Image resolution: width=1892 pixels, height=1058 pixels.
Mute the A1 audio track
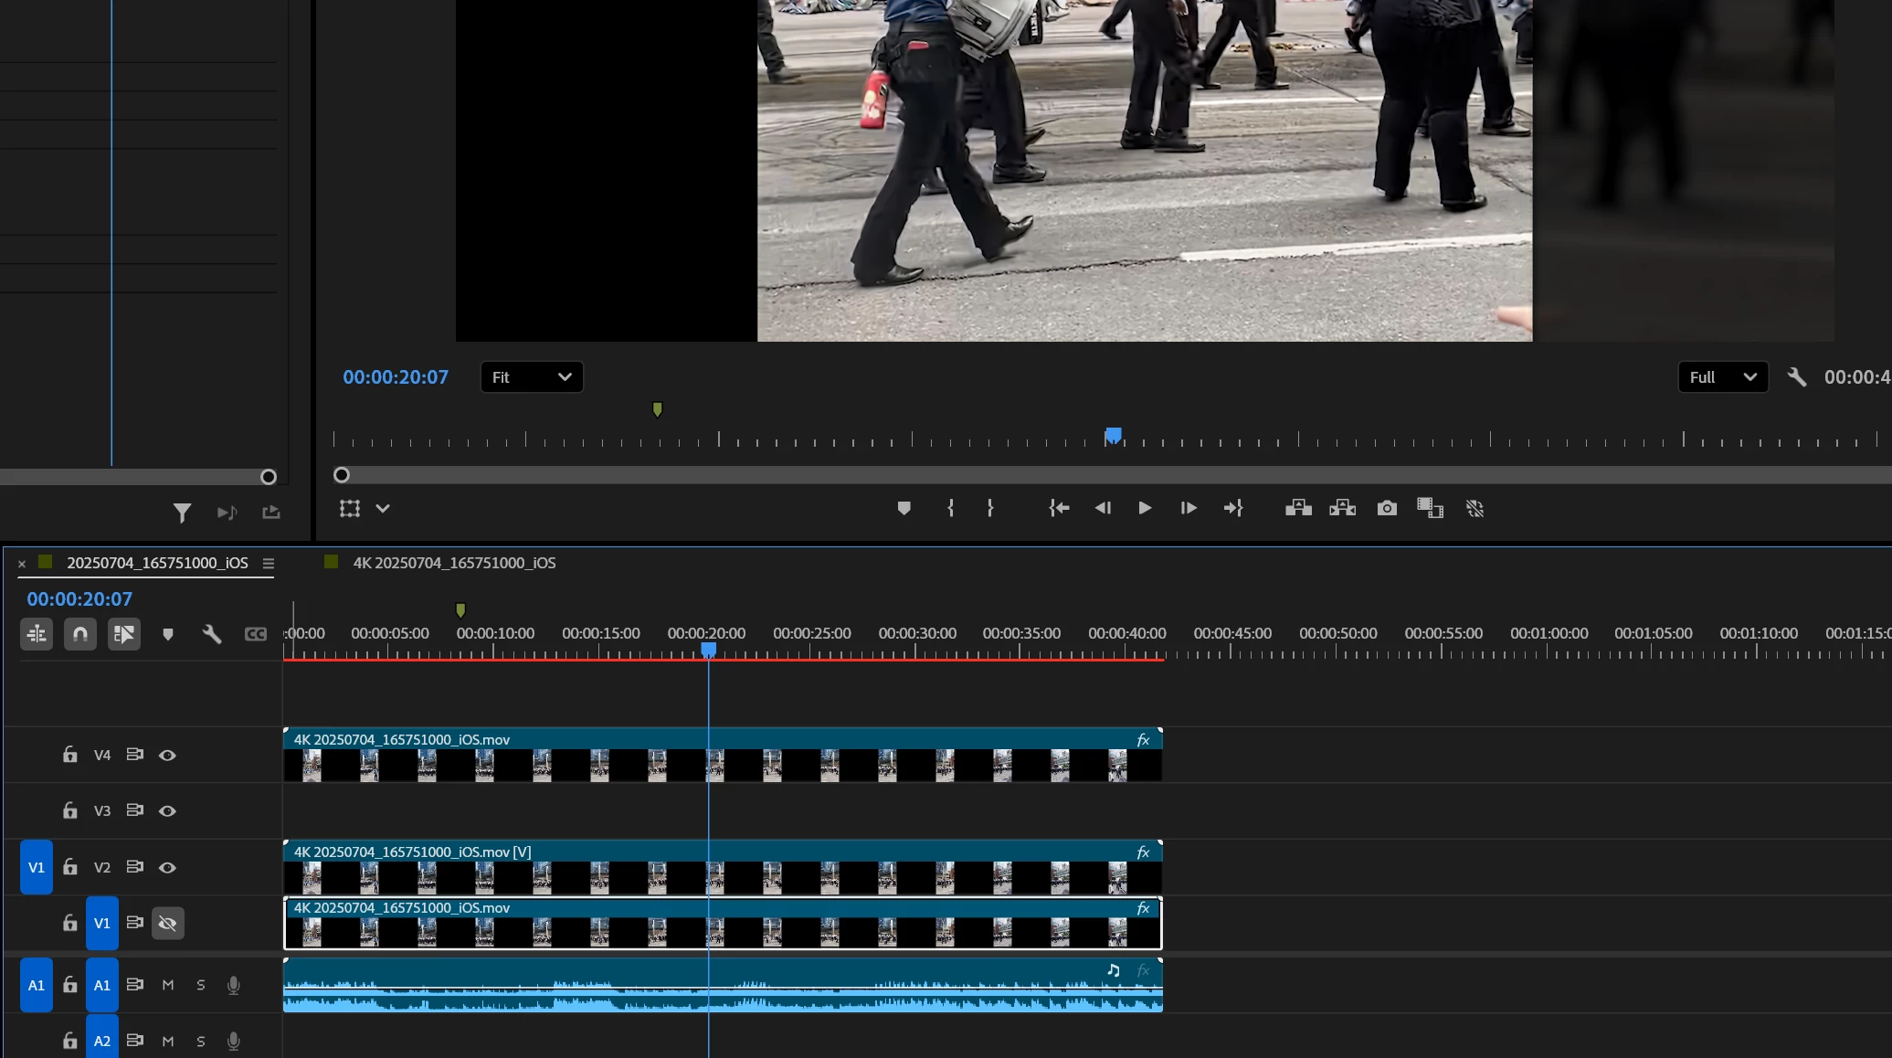(x=168, y=985)
